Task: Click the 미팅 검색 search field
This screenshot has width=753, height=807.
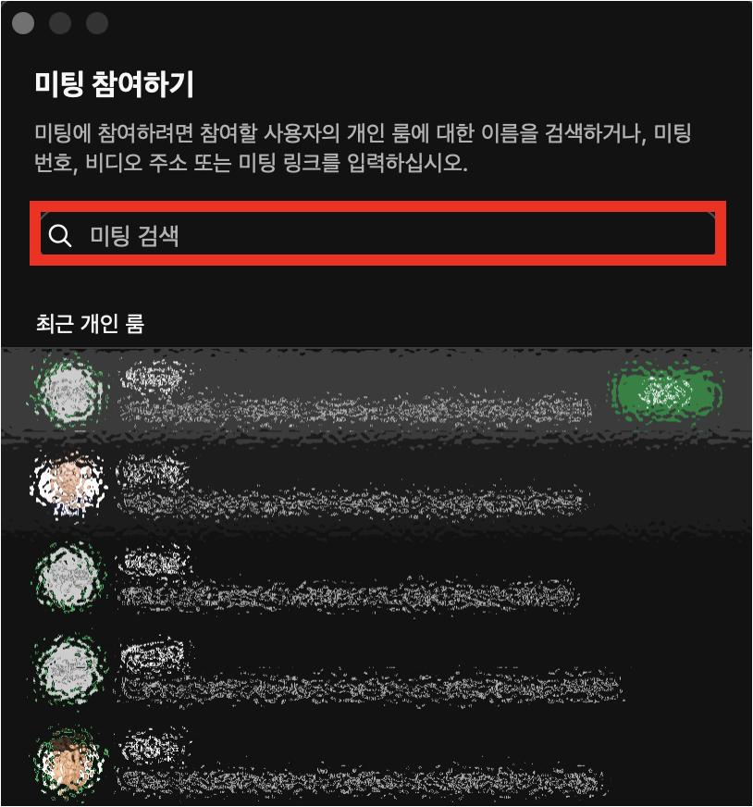Action: tap(377, 234)
